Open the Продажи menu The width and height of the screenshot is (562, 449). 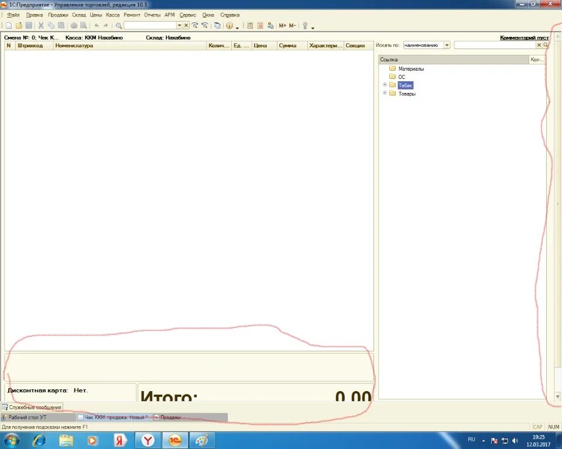58,15
